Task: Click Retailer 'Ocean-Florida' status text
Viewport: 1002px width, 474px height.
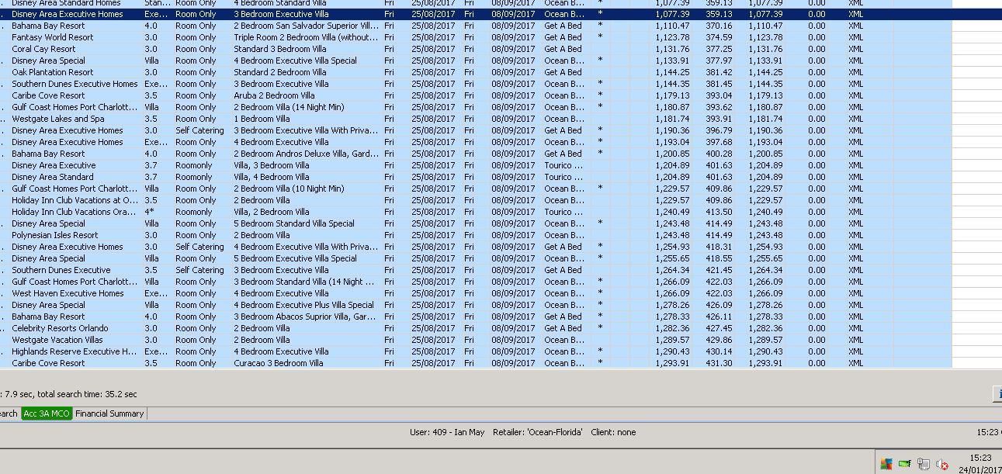Action: (537, 432)
